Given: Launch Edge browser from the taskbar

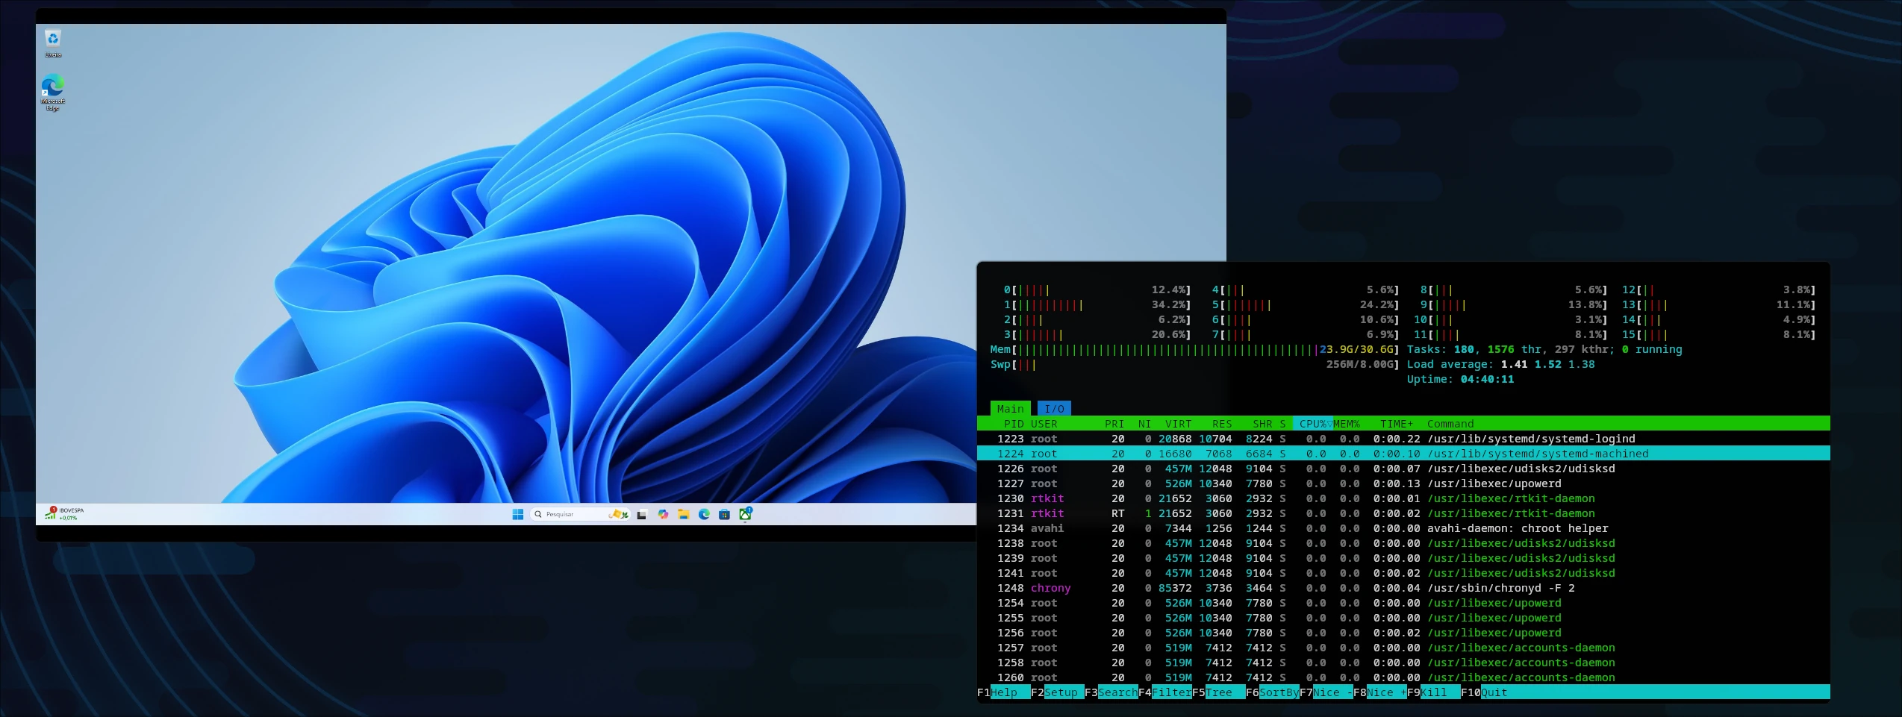Looking at the screenshot, I should click(704, 514).
